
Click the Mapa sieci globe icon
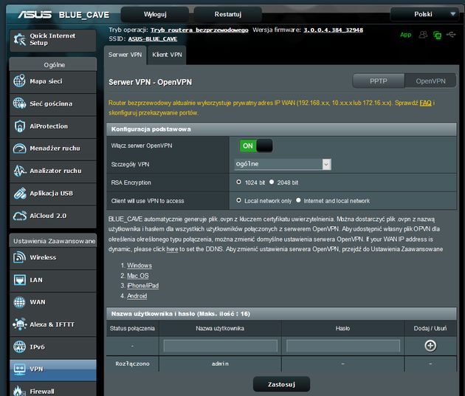[20, 81]
